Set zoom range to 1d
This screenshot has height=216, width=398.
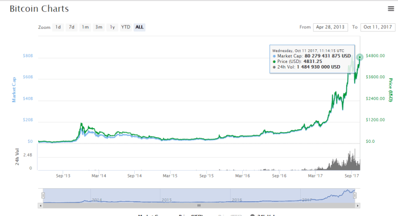click(58, 27)
